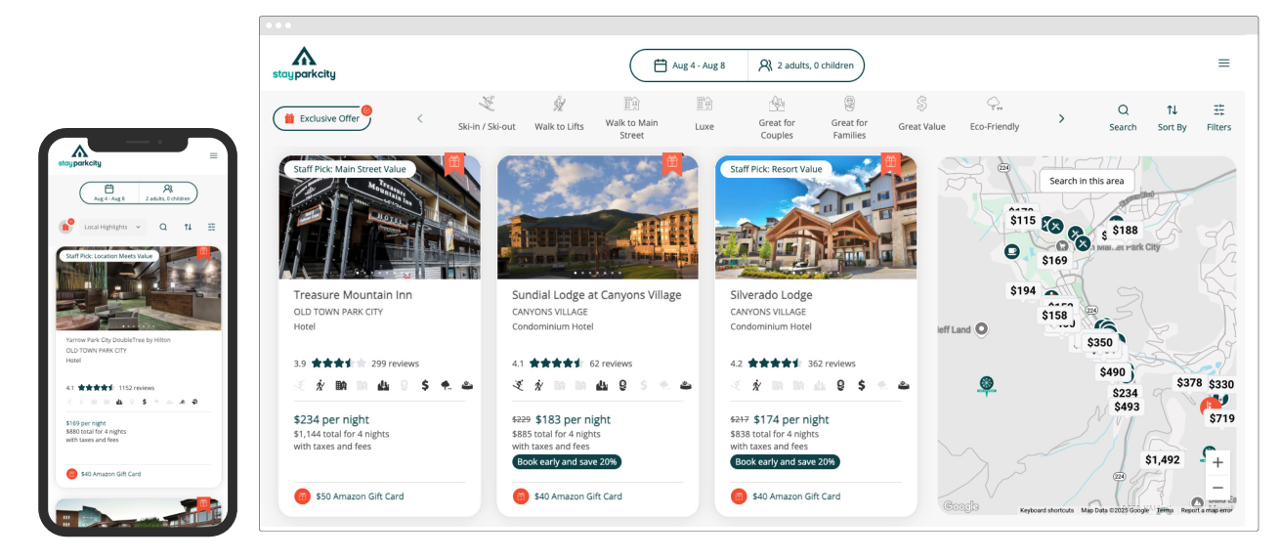Select the Walk to Lifts filter
1280x558 pixels.
point(559,113)
